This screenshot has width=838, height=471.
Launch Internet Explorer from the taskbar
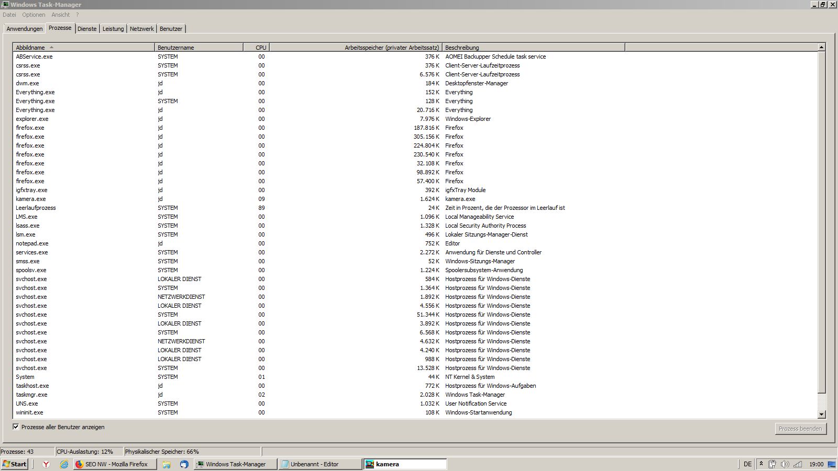[64, 464]
